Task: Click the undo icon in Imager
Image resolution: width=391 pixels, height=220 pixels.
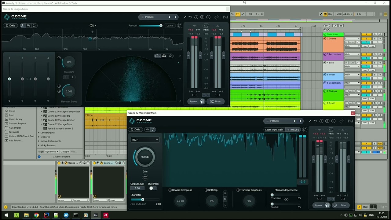Action: pos(190,17)
